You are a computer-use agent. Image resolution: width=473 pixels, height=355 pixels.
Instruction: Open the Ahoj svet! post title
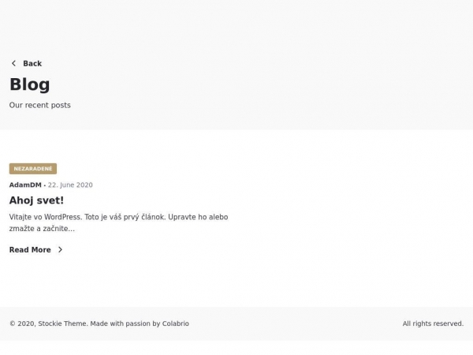36,200
